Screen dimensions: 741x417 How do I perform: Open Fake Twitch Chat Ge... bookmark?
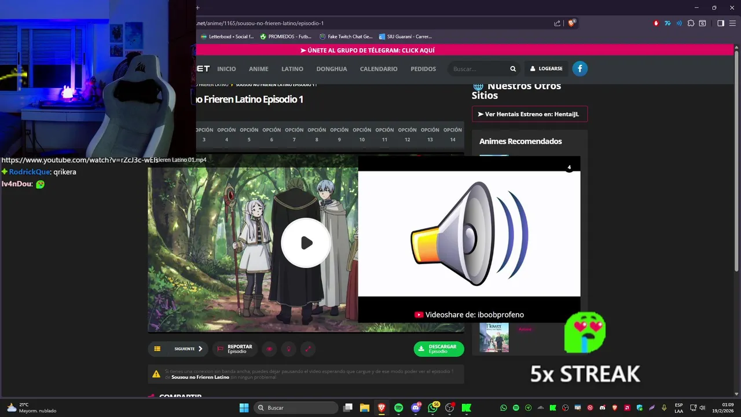point(346,36)
